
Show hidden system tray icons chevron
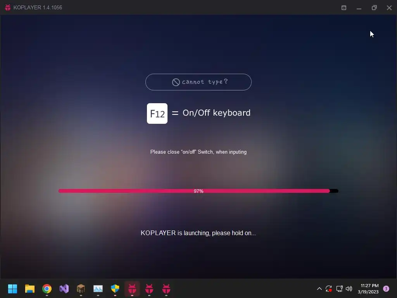pyautogui.click(x=319, y=289)
